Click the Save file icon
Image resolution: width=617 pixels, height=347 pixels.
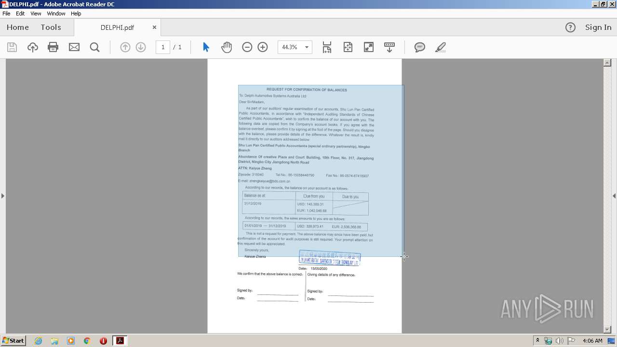click(12, 47)
